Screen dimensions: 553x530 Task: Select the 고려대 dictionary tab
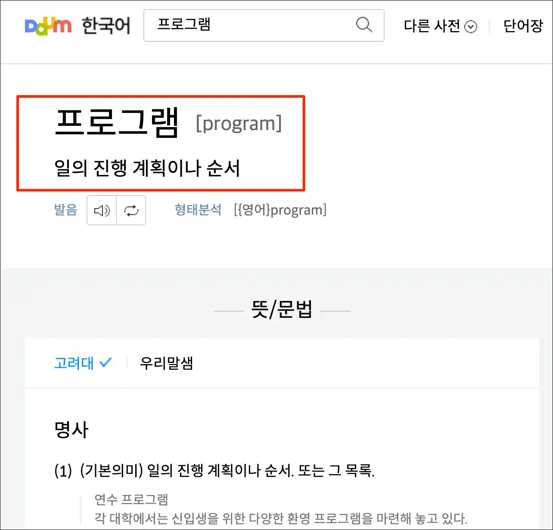click(x=74, y=363)
